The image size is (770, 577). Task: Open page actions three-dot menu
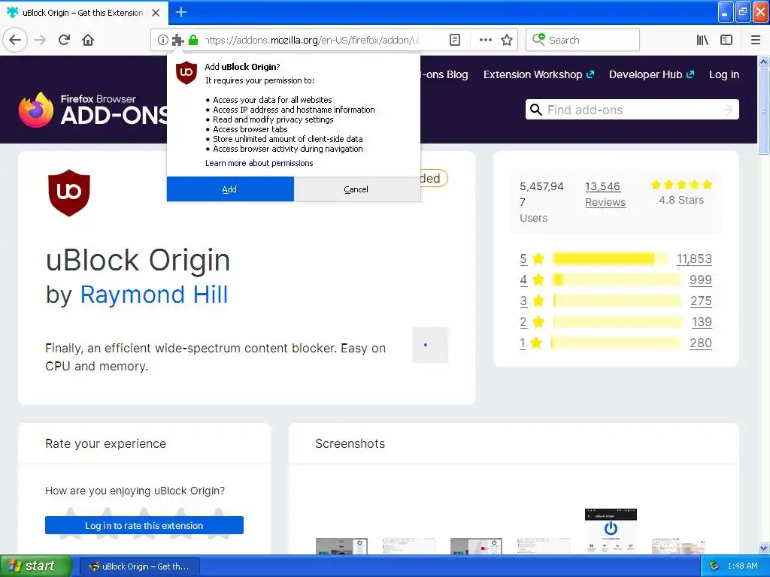point(485,40)
